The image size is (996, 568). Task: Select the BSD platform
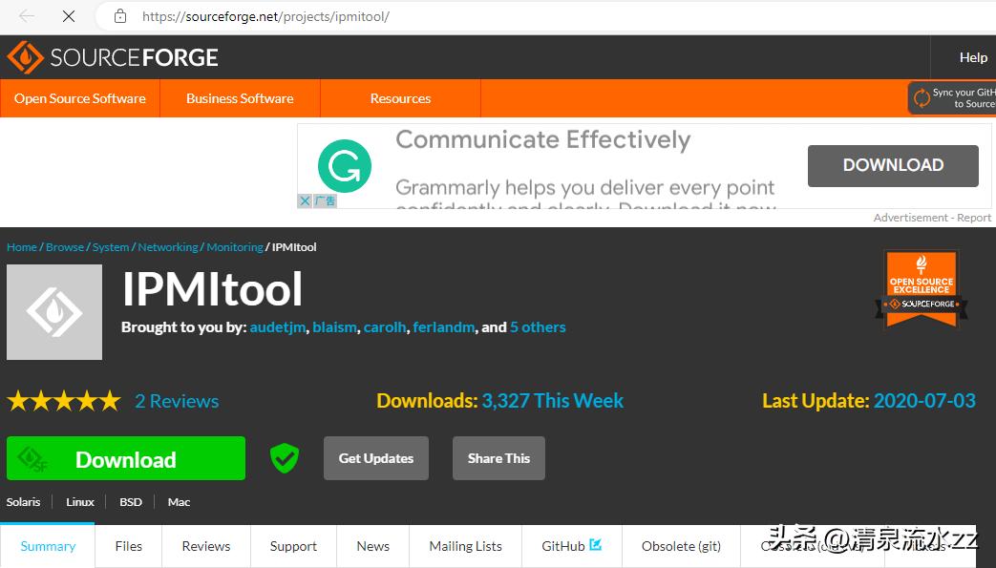click(x=131, y=502)
